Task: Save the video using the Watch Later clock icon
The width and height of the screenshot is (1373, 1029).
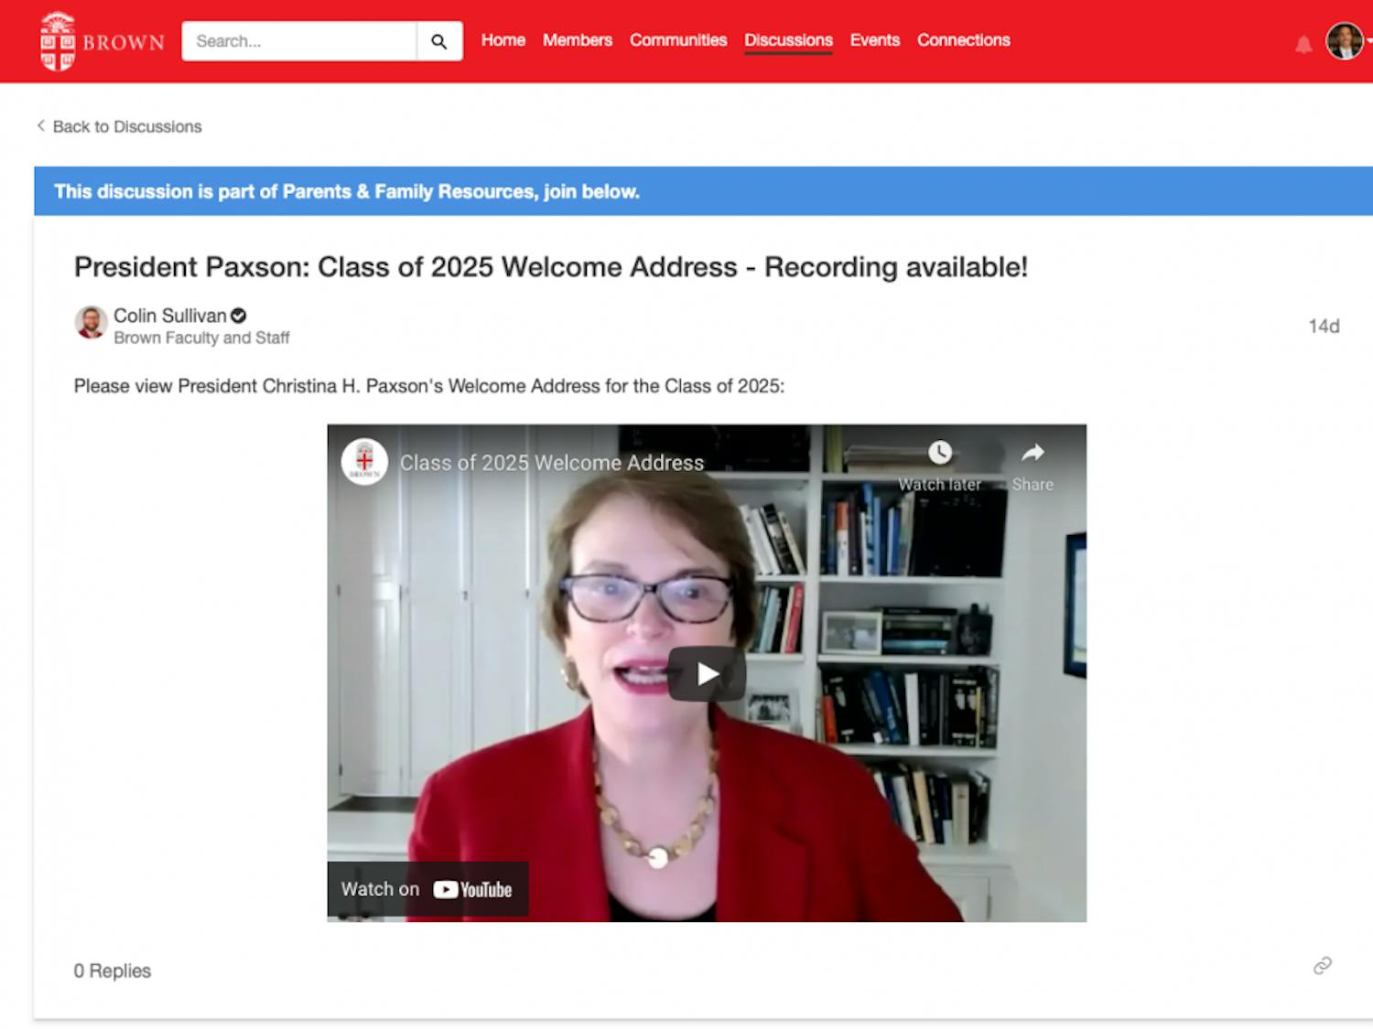Action: (x=939, y=454)
